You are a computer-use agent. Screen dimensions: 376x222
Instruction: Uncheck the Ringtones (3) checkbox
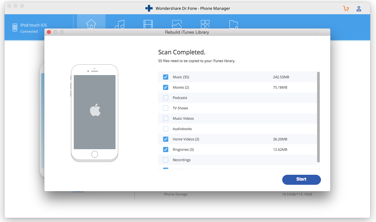[166, 150]
